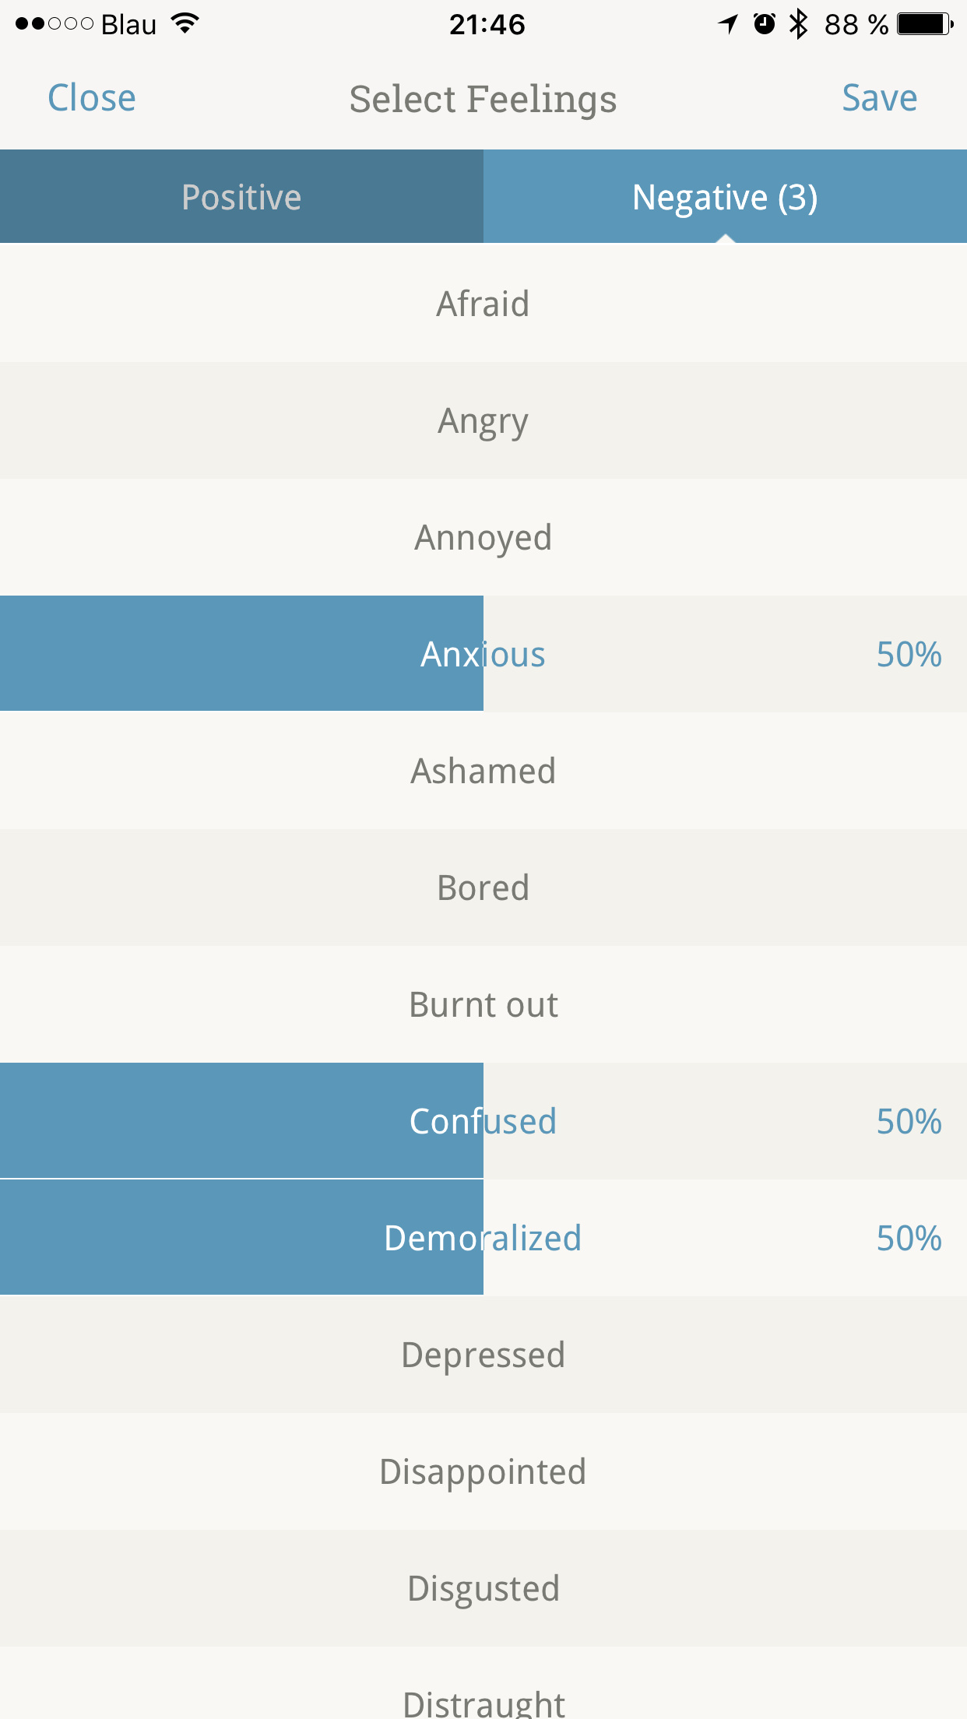
Task: Tap the Wi-Fi signal icon
Action: click(185, 24)
